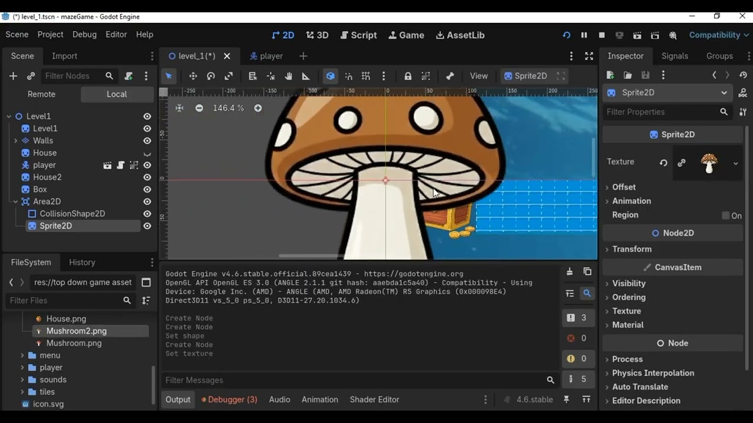The height and width of the screenshot is (423, 753).
Task: Run a specific scene
Action: point(655,35)
